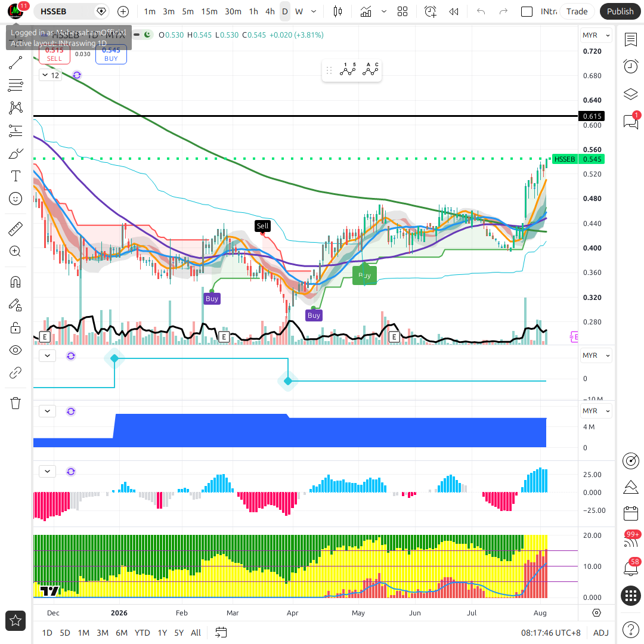644x644 pixels.
Task: Open the Indicators menu
Action: [366, 11]
